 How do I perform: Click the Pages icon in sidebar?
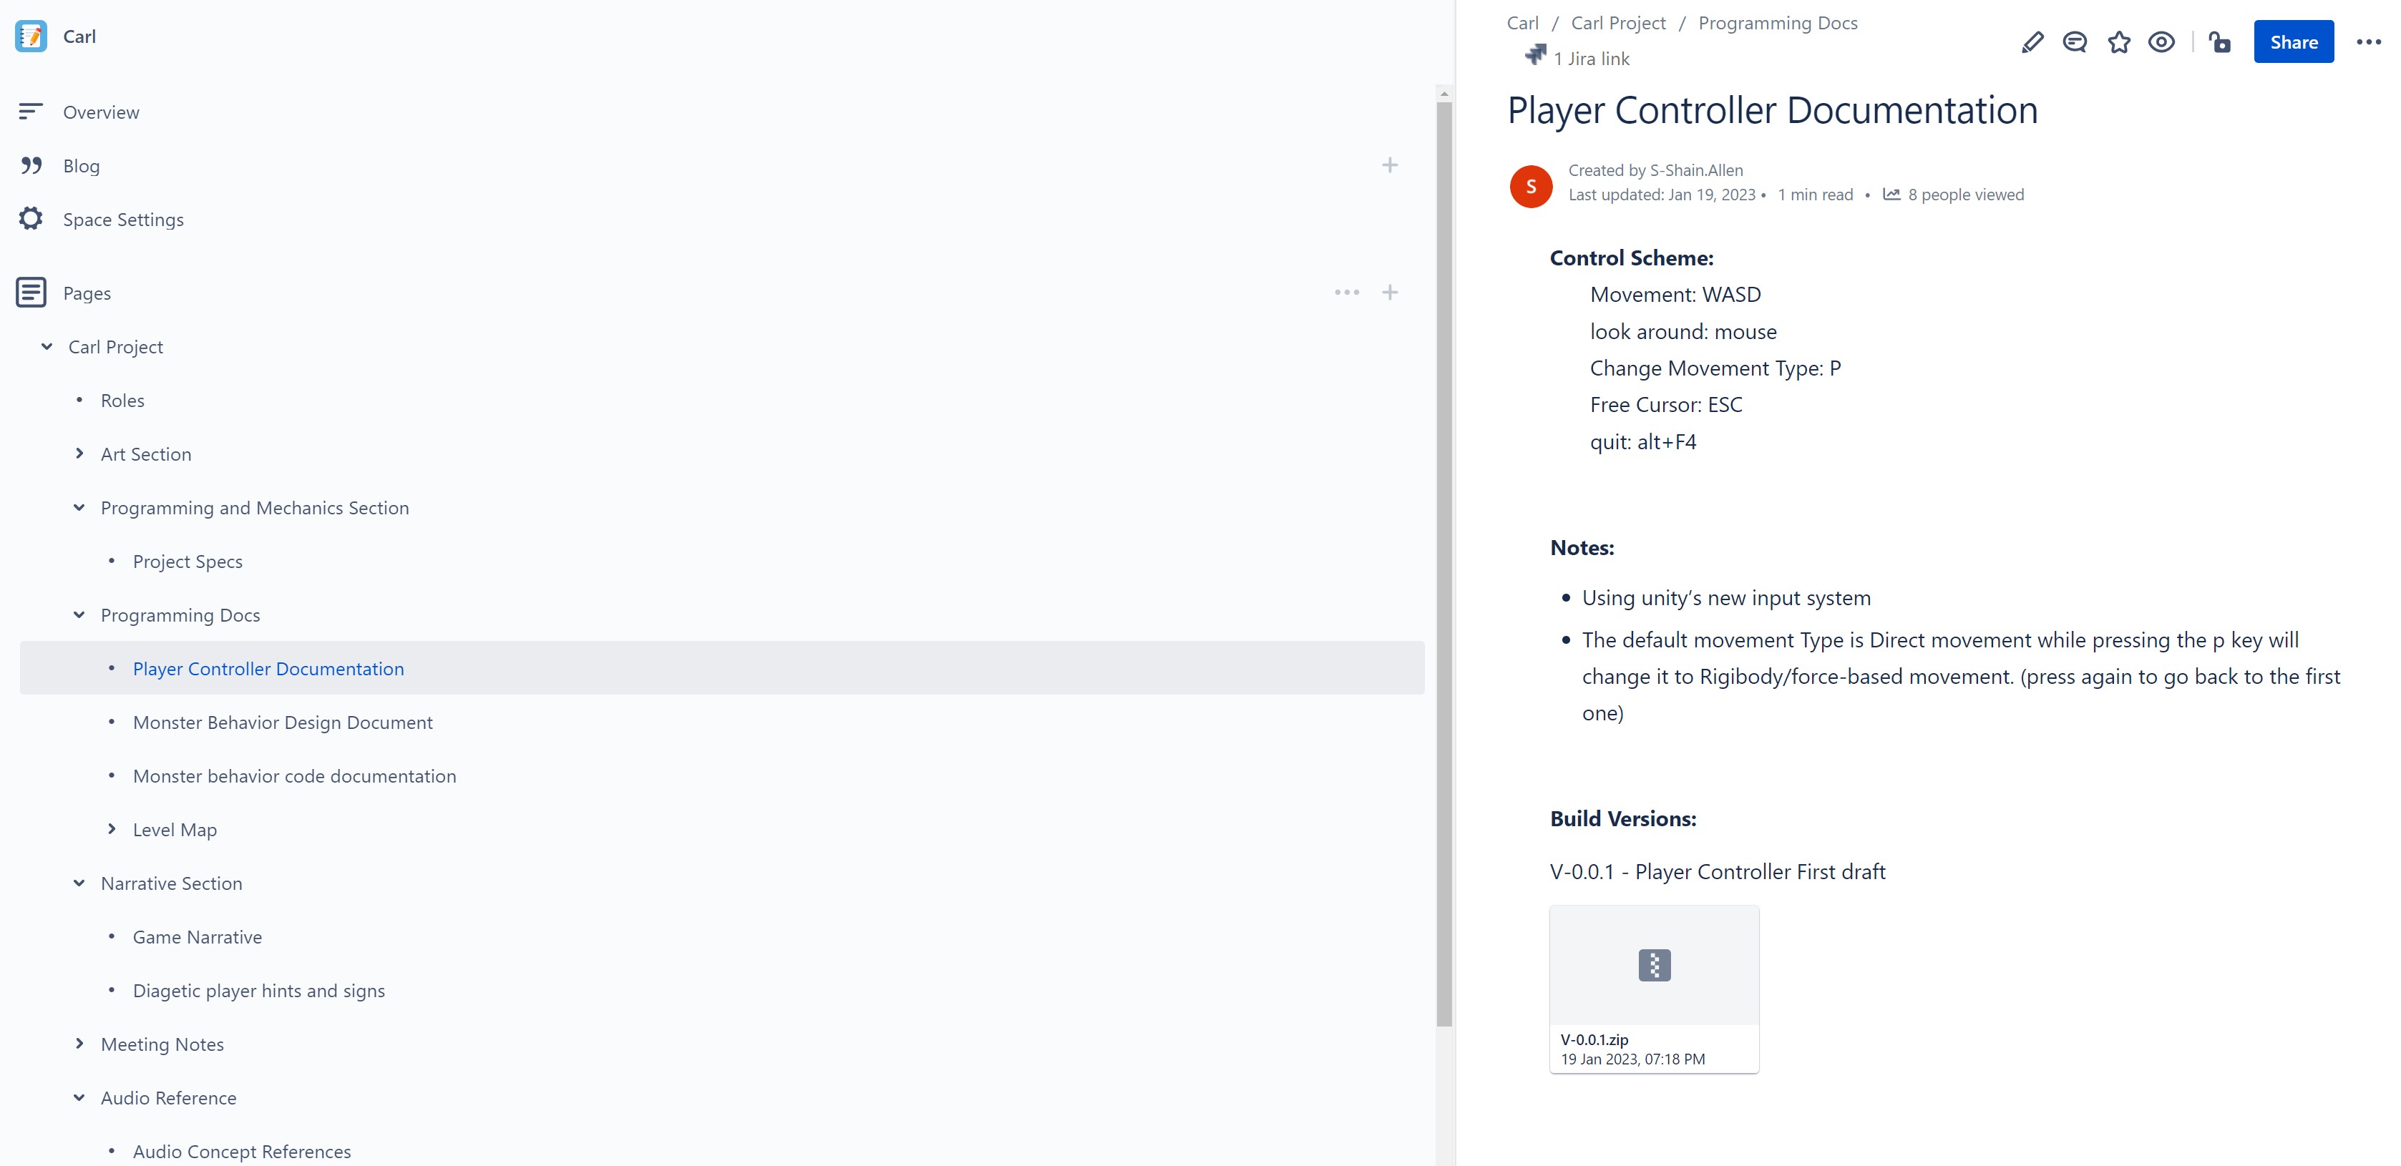coord(31,292)
